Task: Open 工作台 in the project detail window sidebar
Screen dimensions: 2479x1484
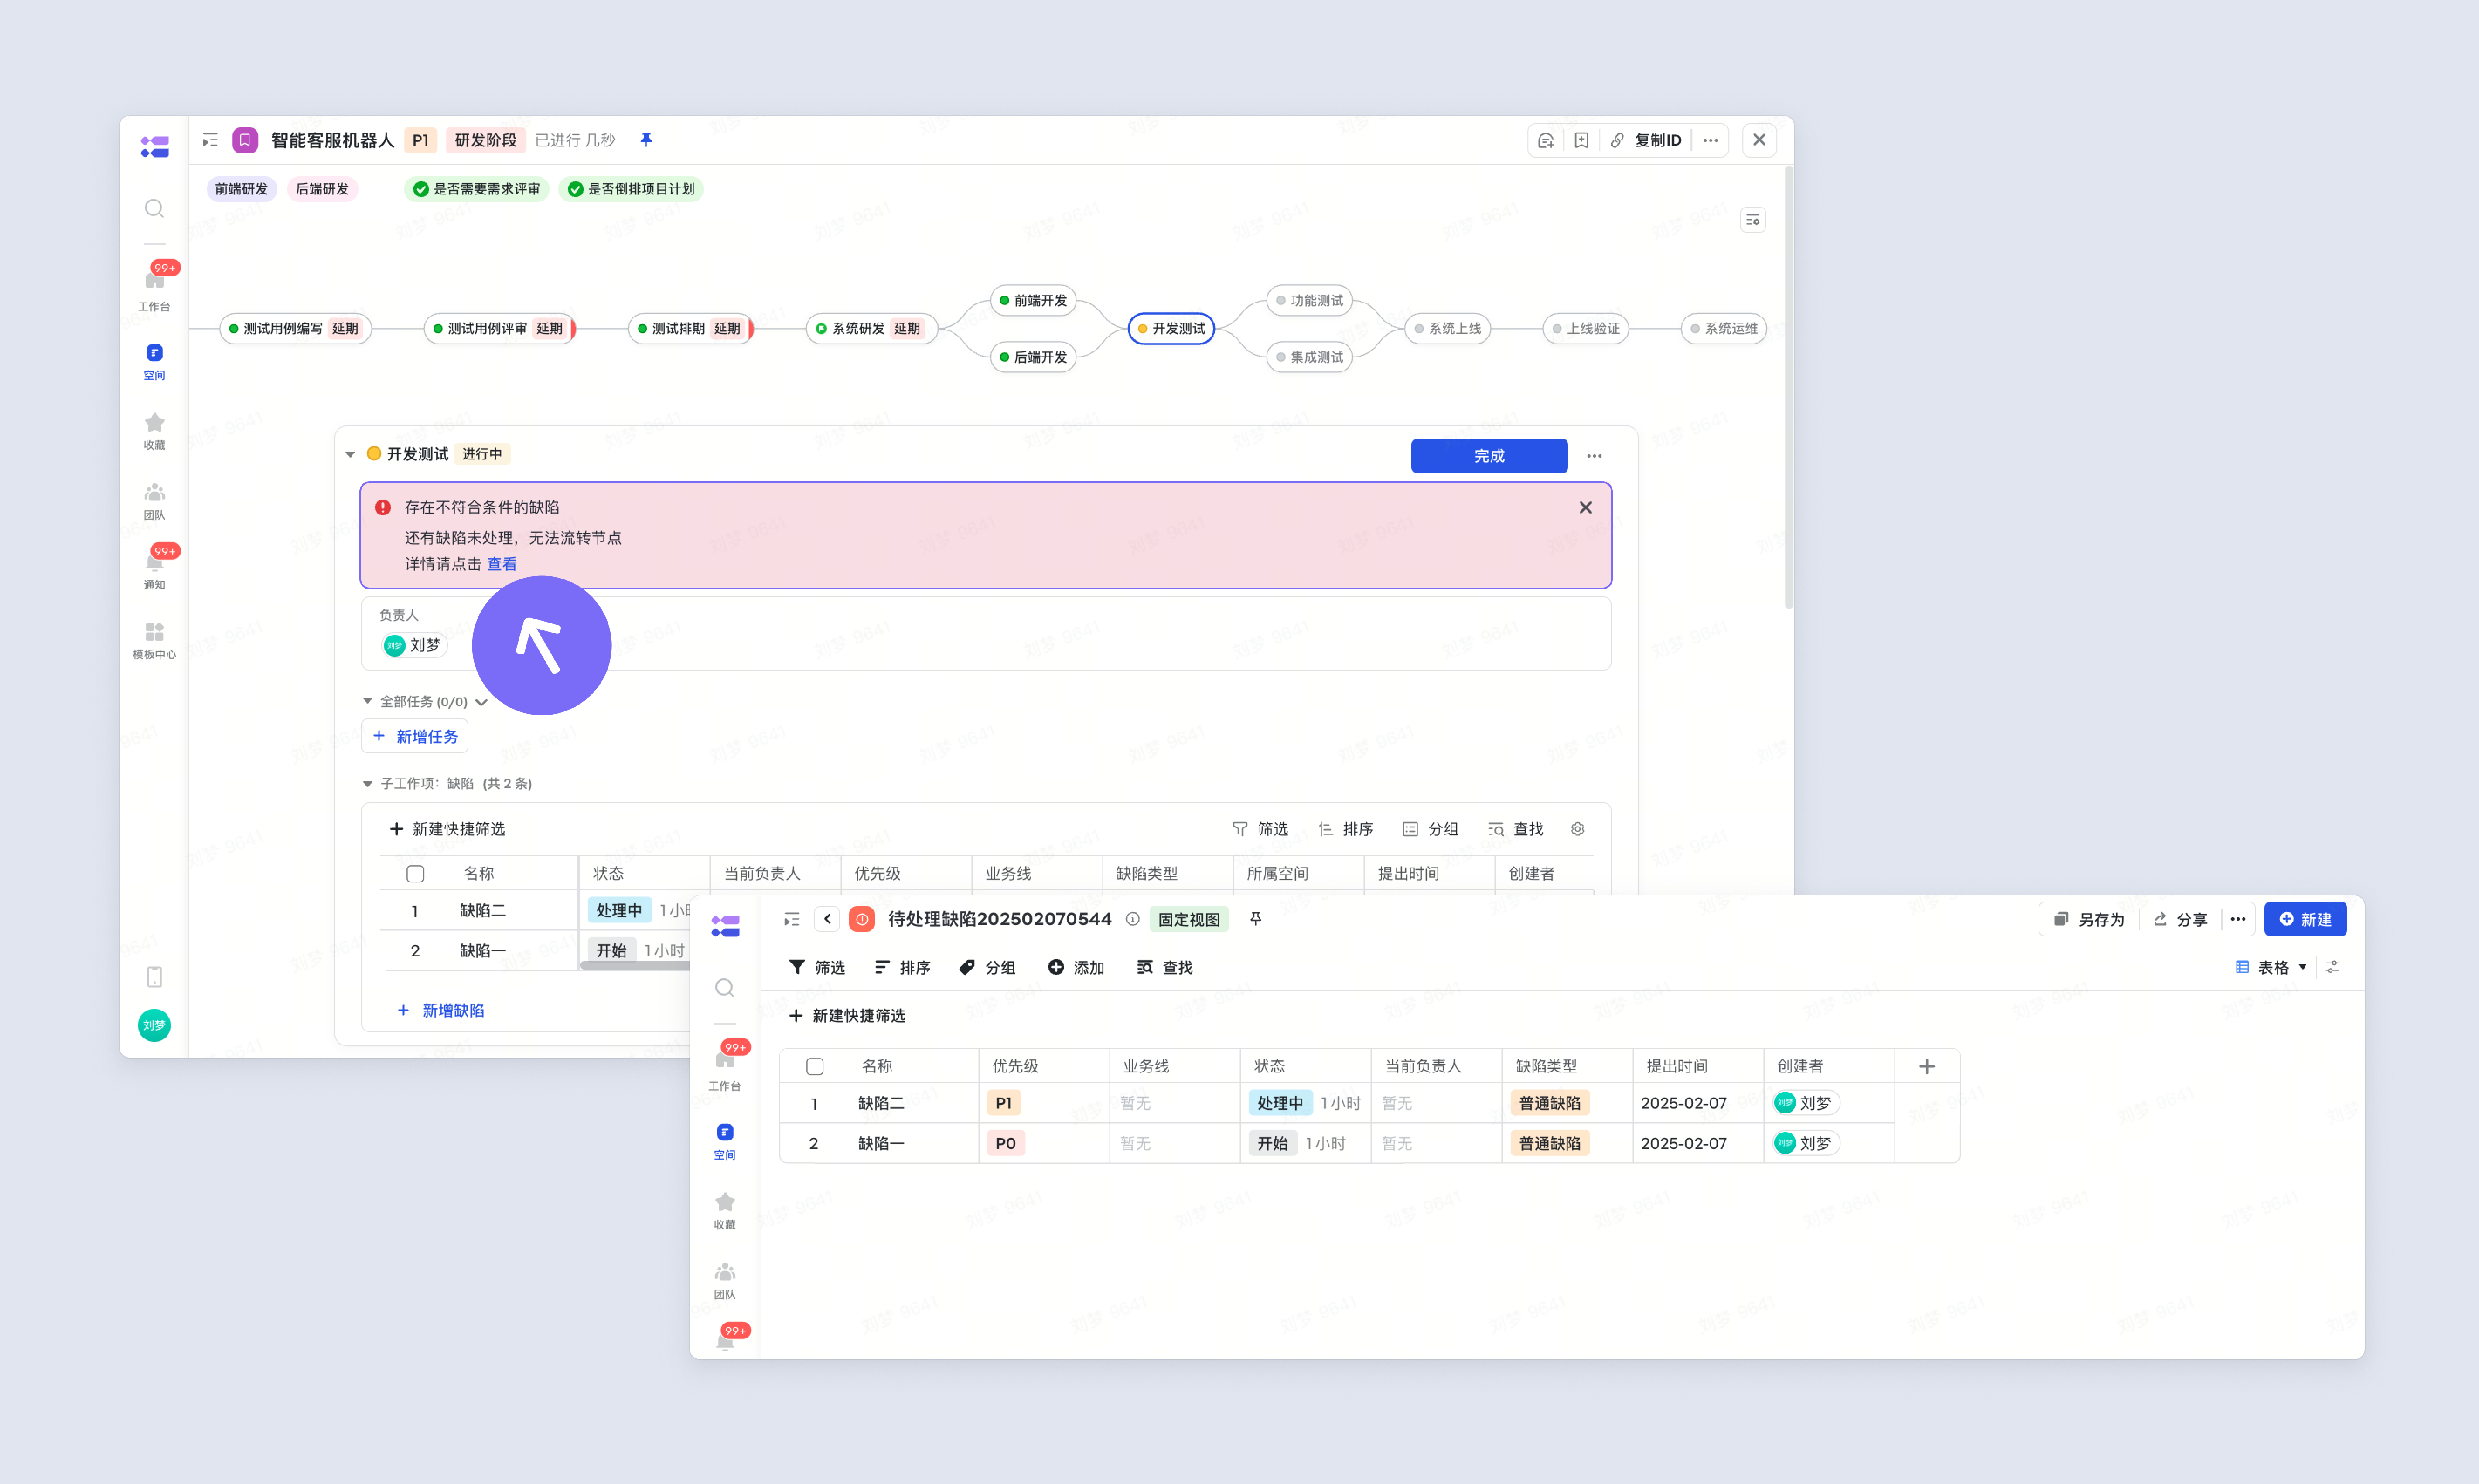Action: tap(154, 288)
